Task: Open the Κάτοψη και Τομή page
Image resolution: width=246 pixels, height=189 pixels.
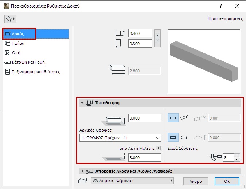Action: click(x=25, y=62)
